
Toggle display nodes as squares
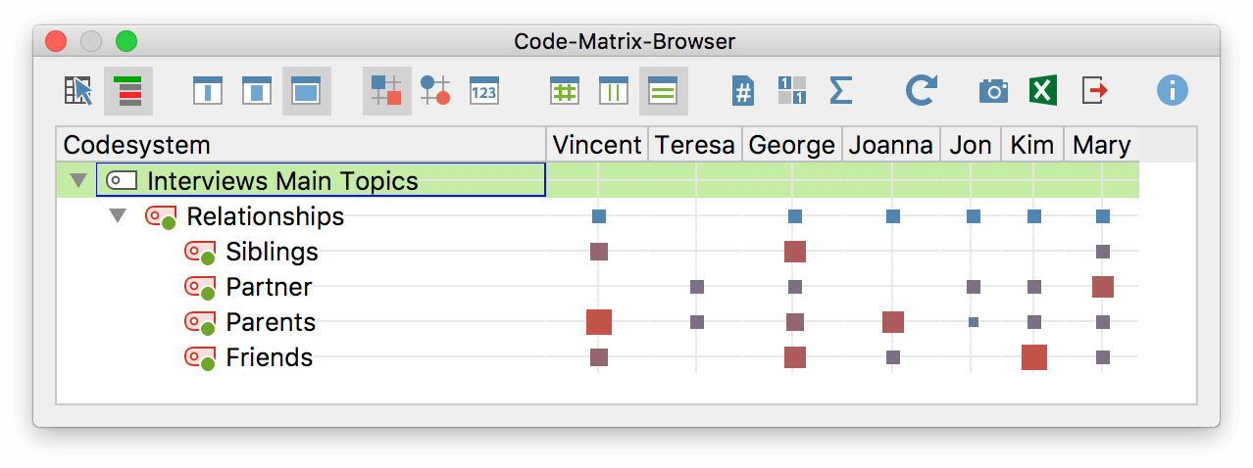click(x=387, y=91)
